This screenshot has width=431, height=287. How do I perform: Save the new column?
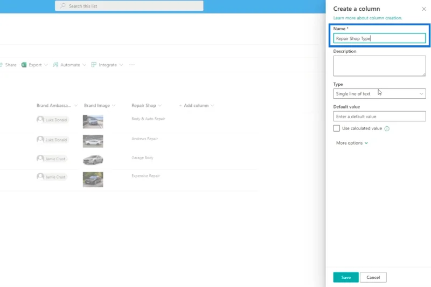tap(346, 277)
